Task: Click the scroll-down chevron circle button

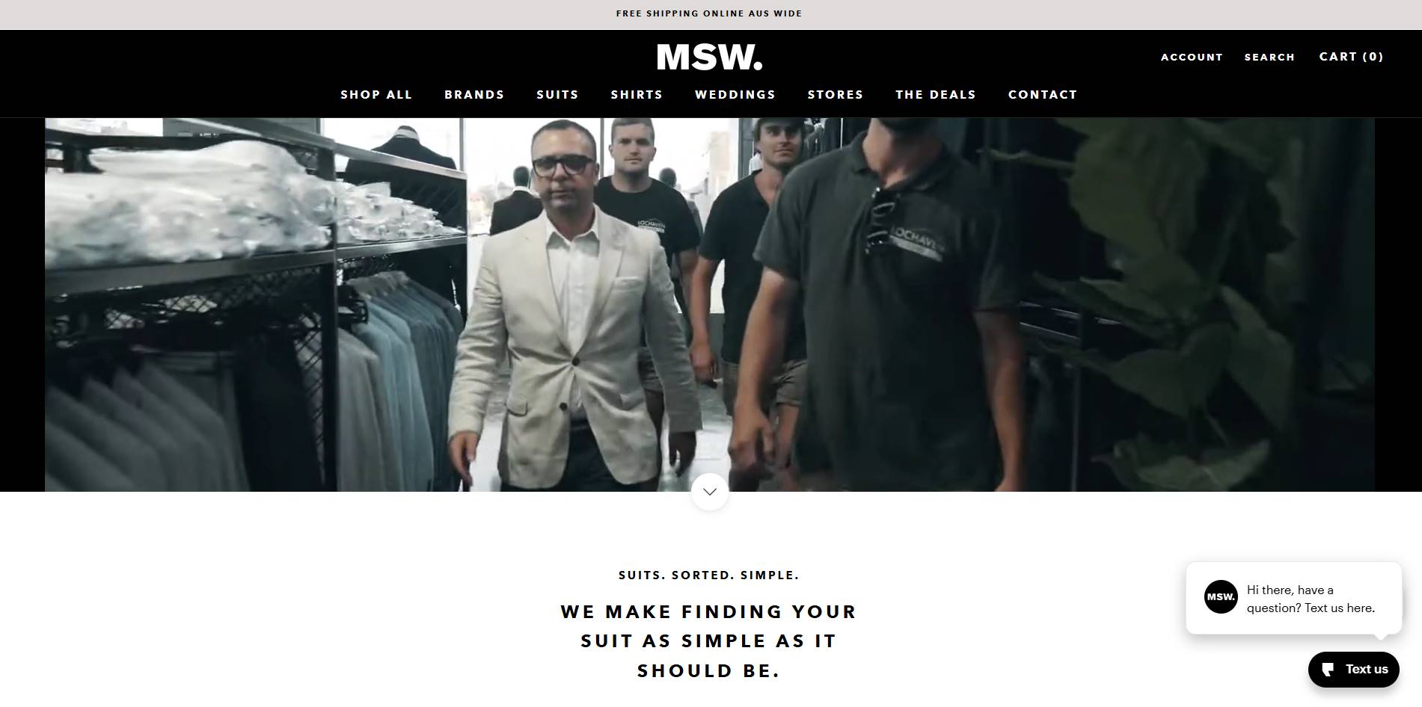Action: 710,492
